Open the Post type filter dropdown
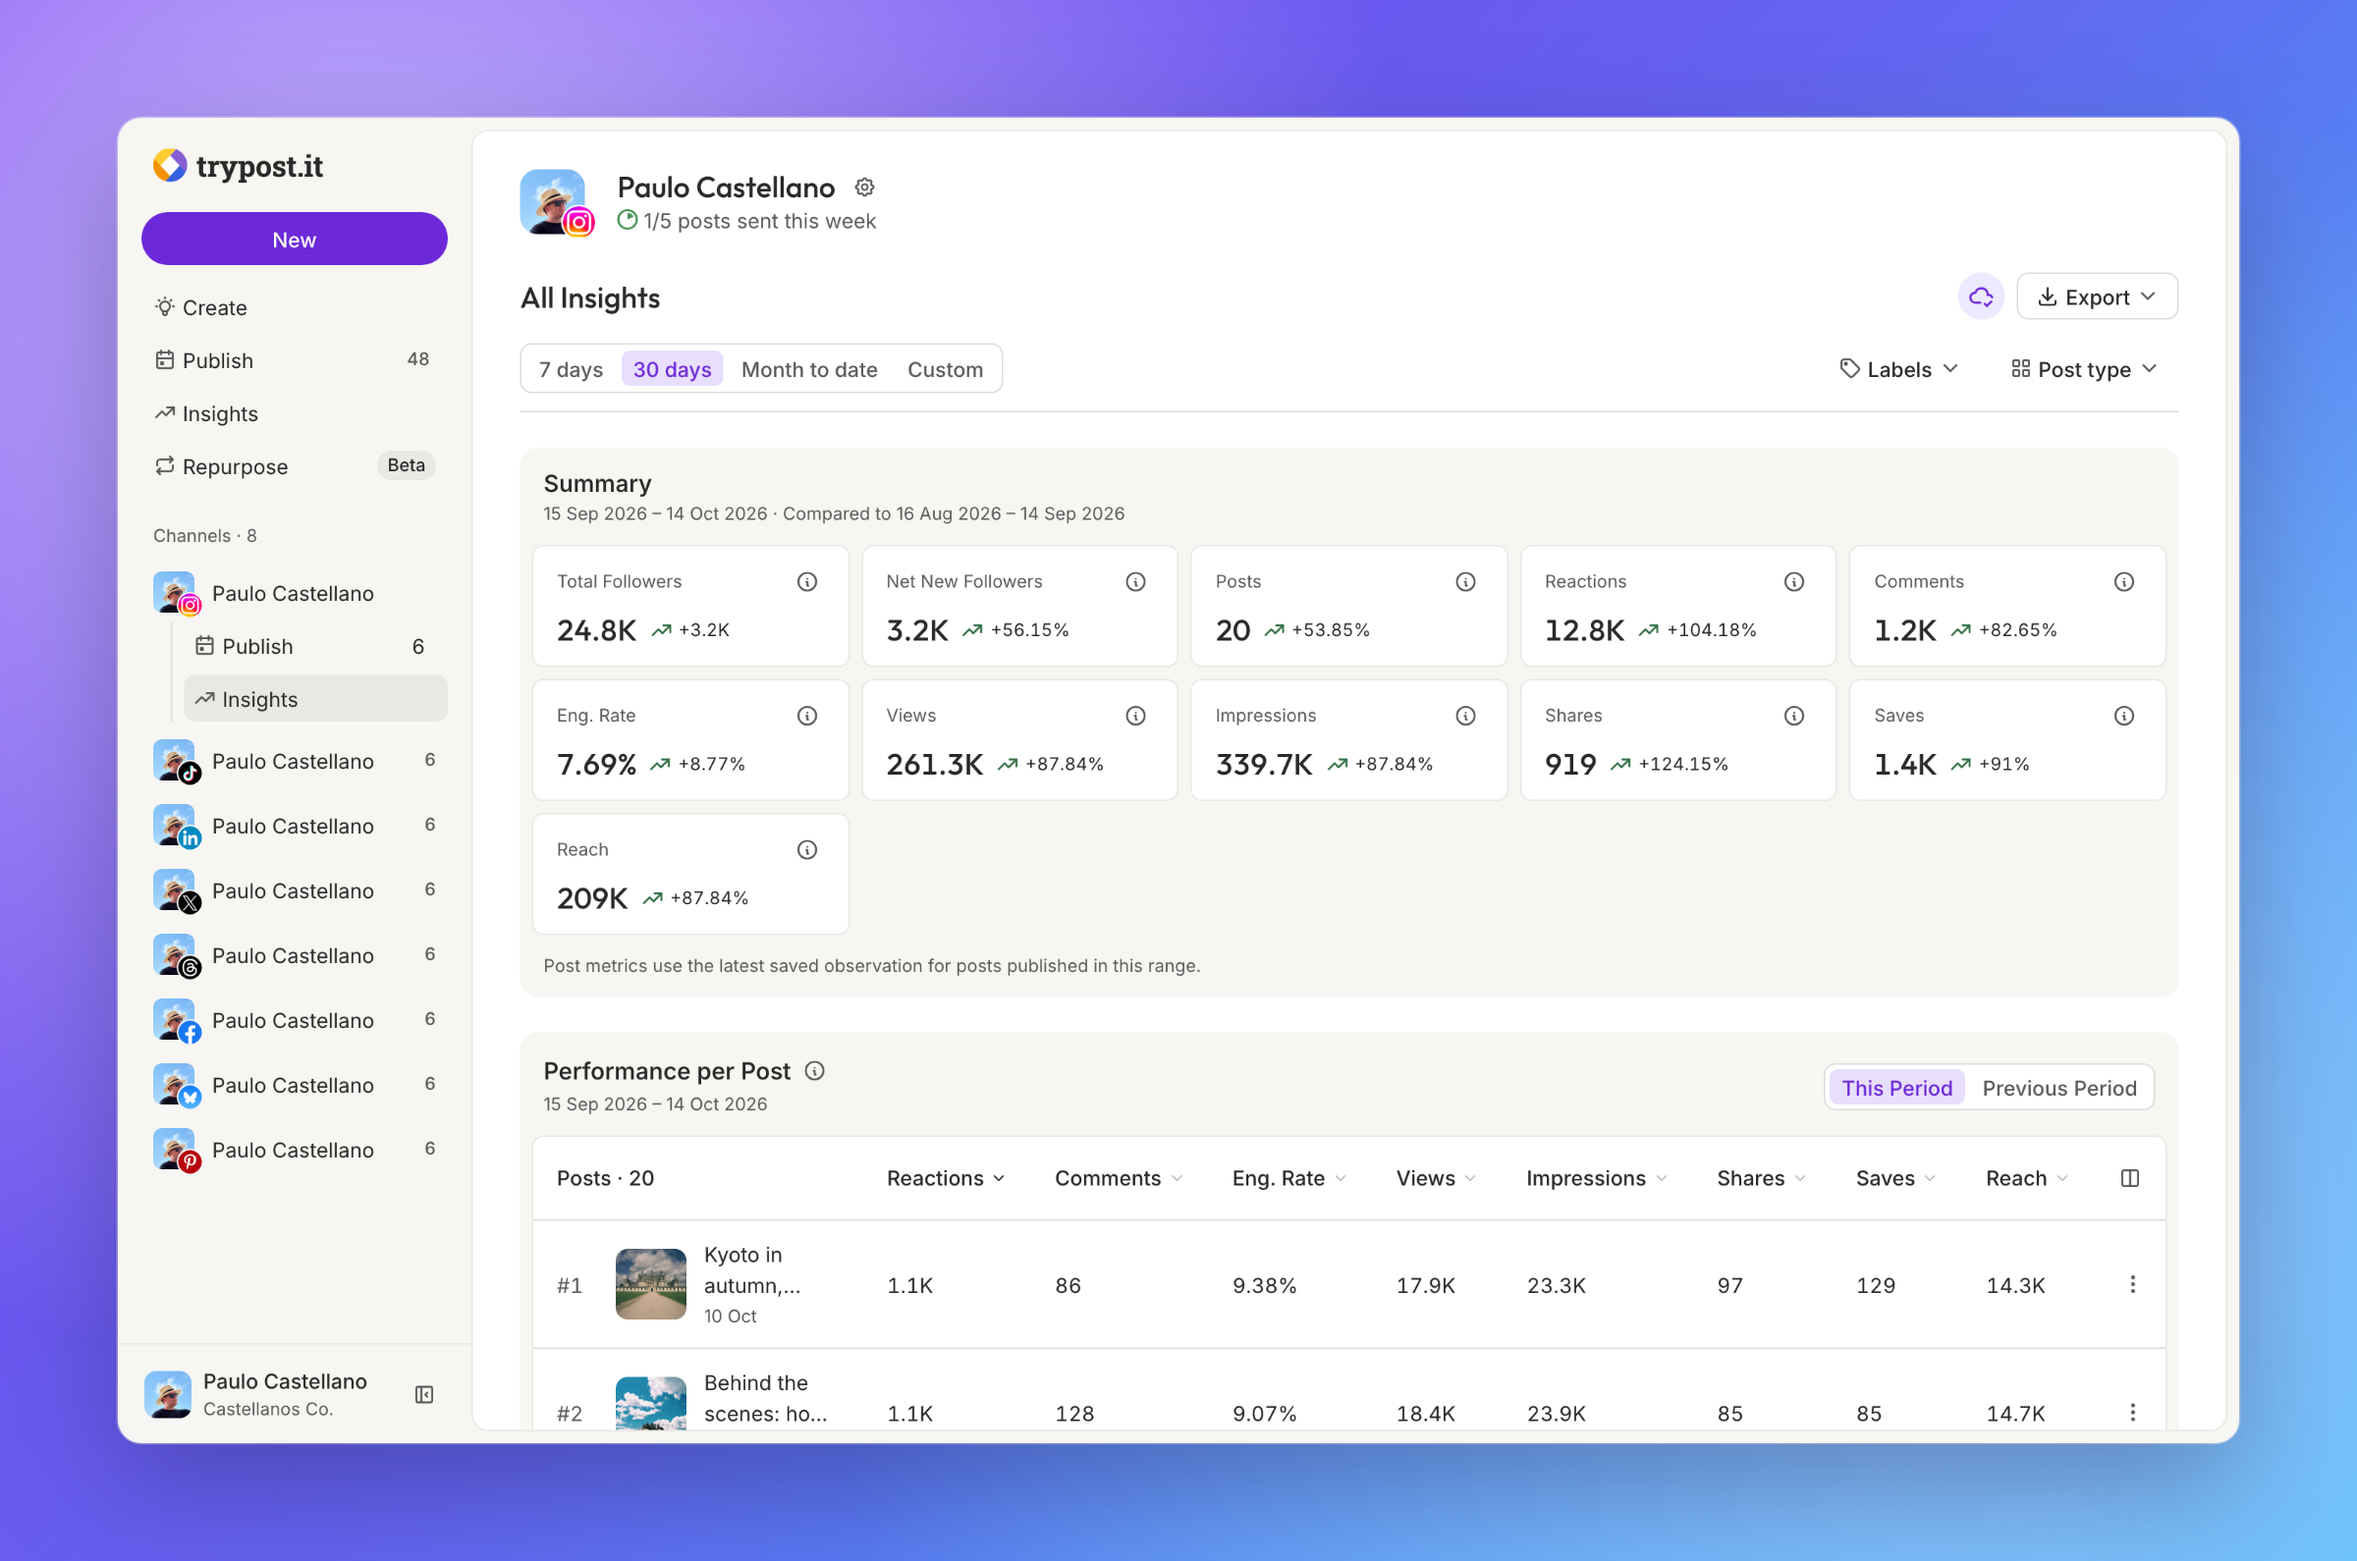 (x=2084, y=369)
